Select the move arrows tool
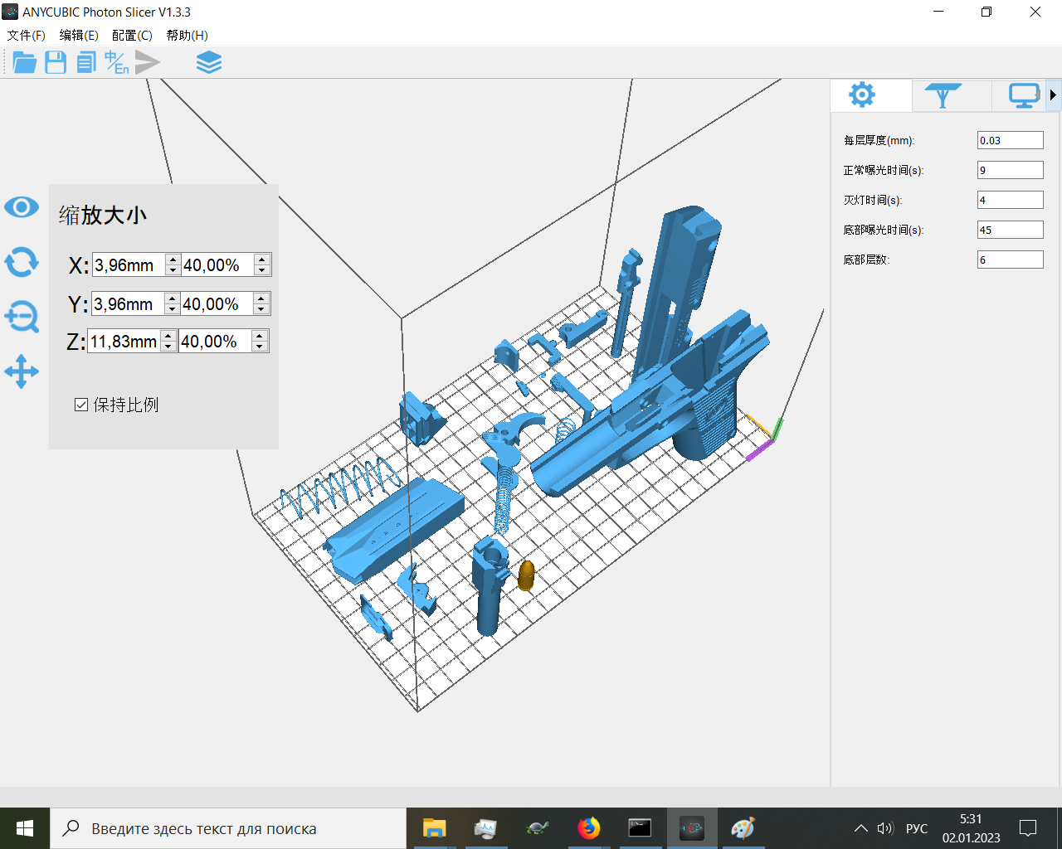1062x849 pixels. (22, 371)
